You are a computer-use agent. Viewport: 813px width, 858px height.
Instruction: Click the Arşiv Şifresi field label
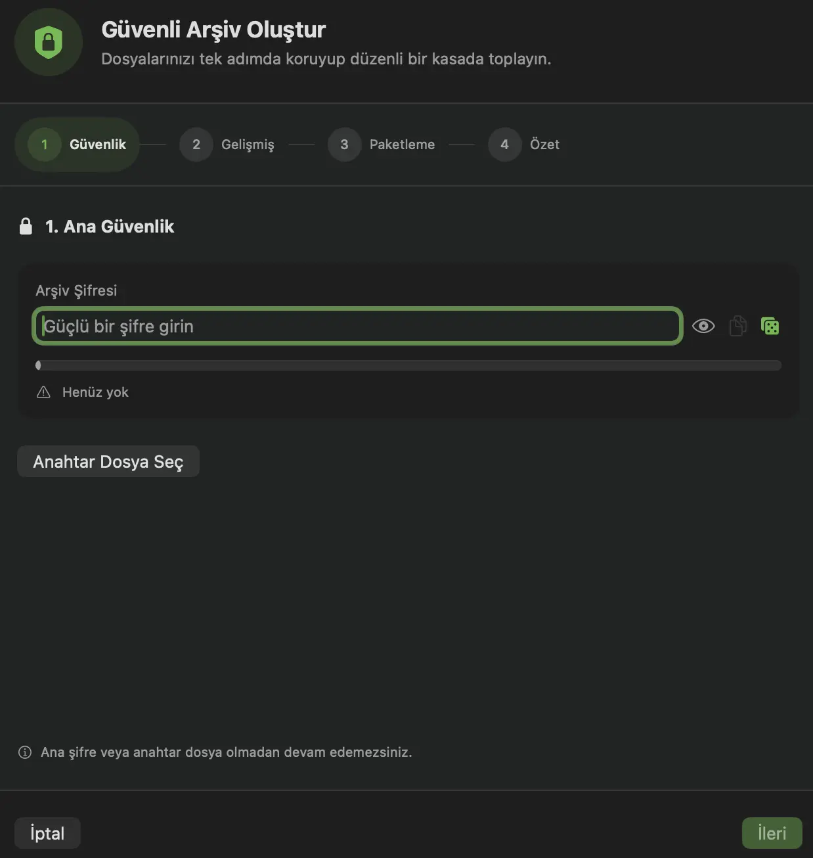coord(76,290)
